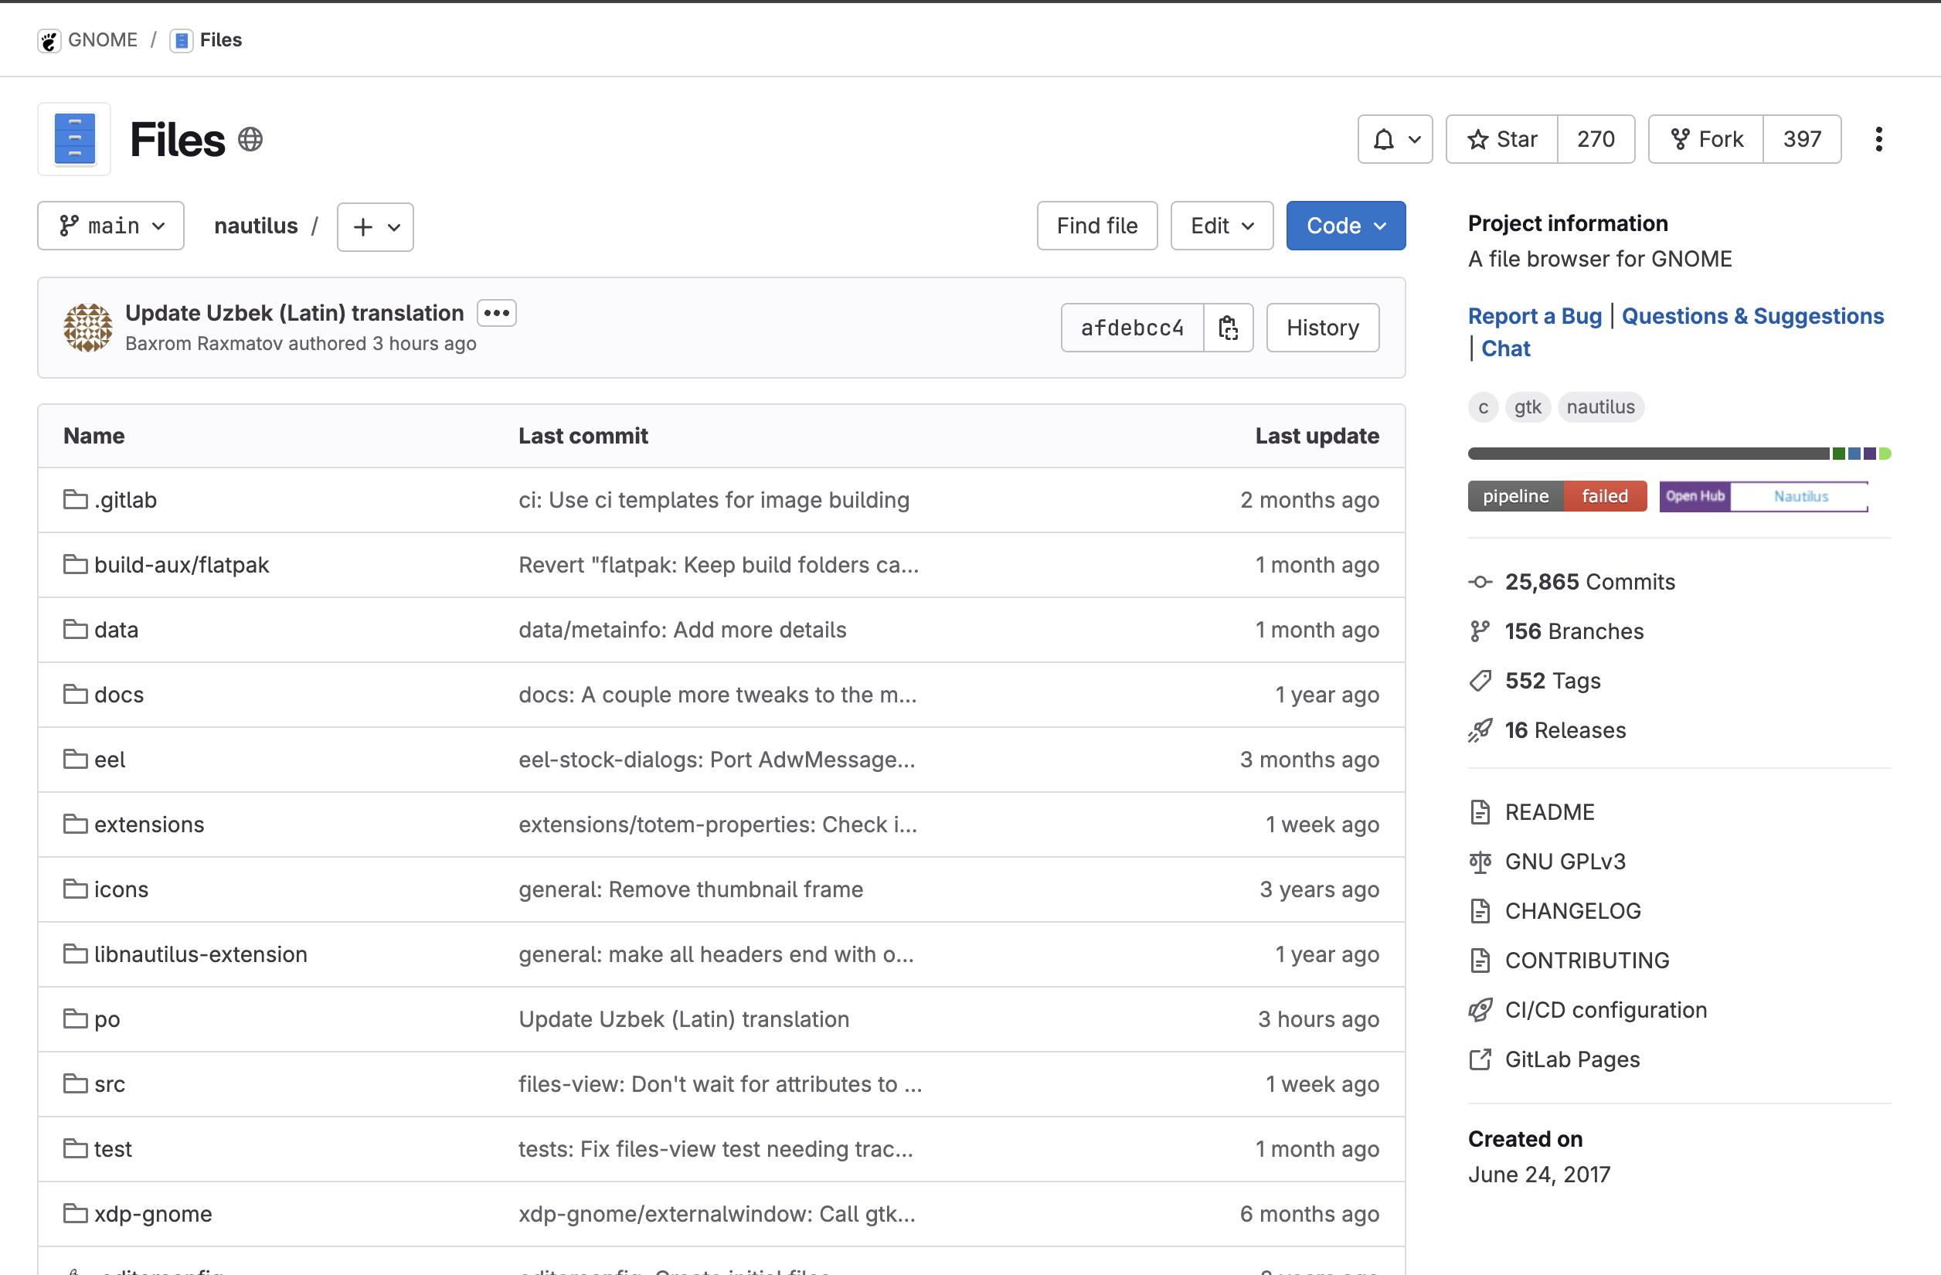The image size is (1941, 1275).
Task: Click the po folder icon
Action: (x=76, y=1018)
